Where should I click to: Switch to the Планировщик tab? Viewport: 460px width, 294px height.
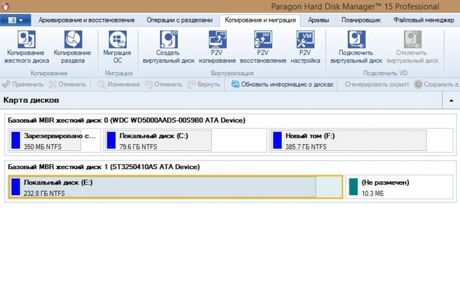click(361, 20)
